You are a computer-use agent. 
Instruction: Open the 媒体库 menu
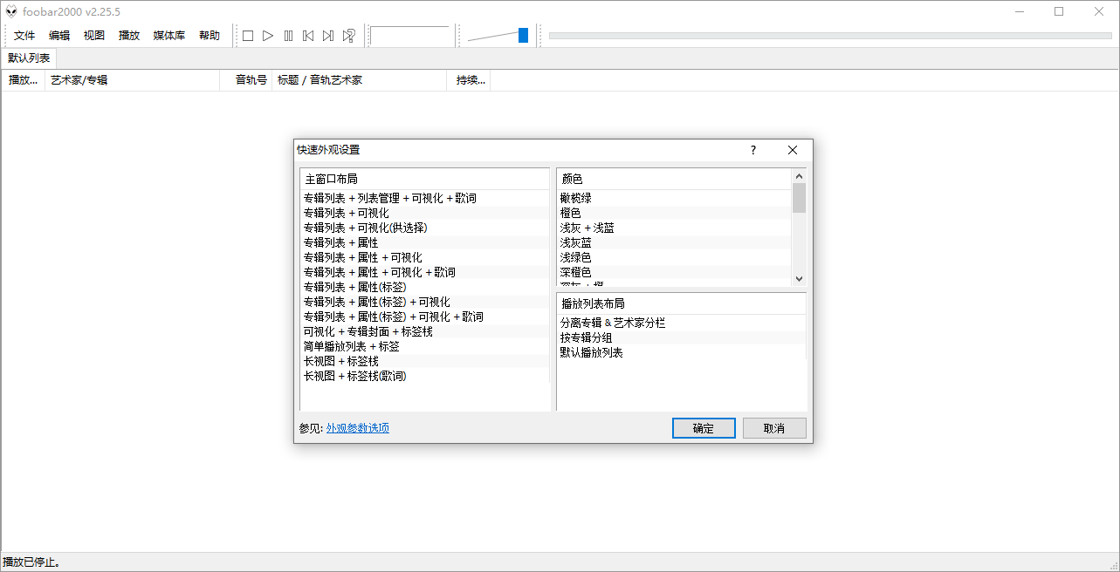click(x=168, y=35)
